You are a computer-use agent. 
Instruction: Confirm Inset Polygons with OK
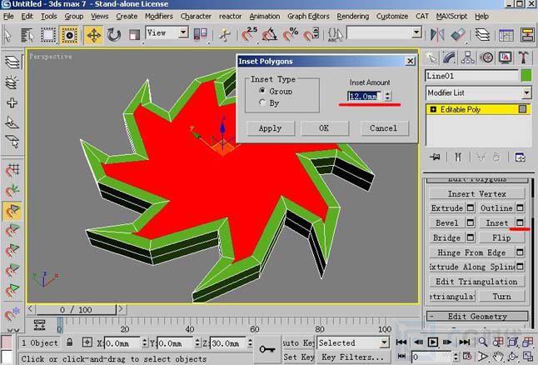tap(324, 128)
